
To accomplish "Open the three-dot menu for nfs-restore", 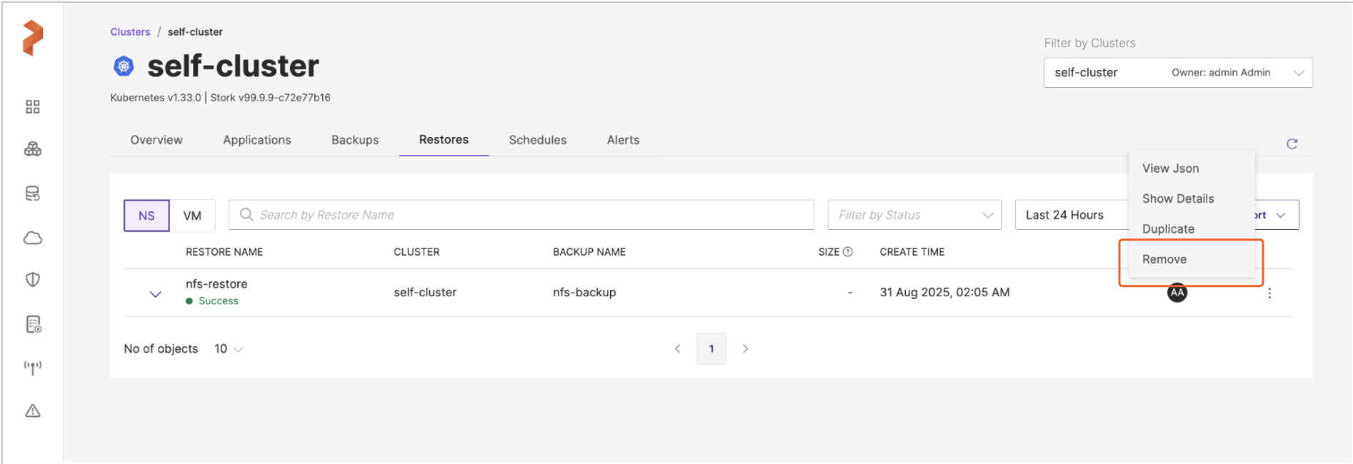I will point(1269,293).
